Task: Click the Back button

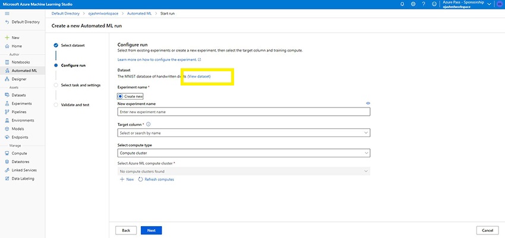Action: 126,230
